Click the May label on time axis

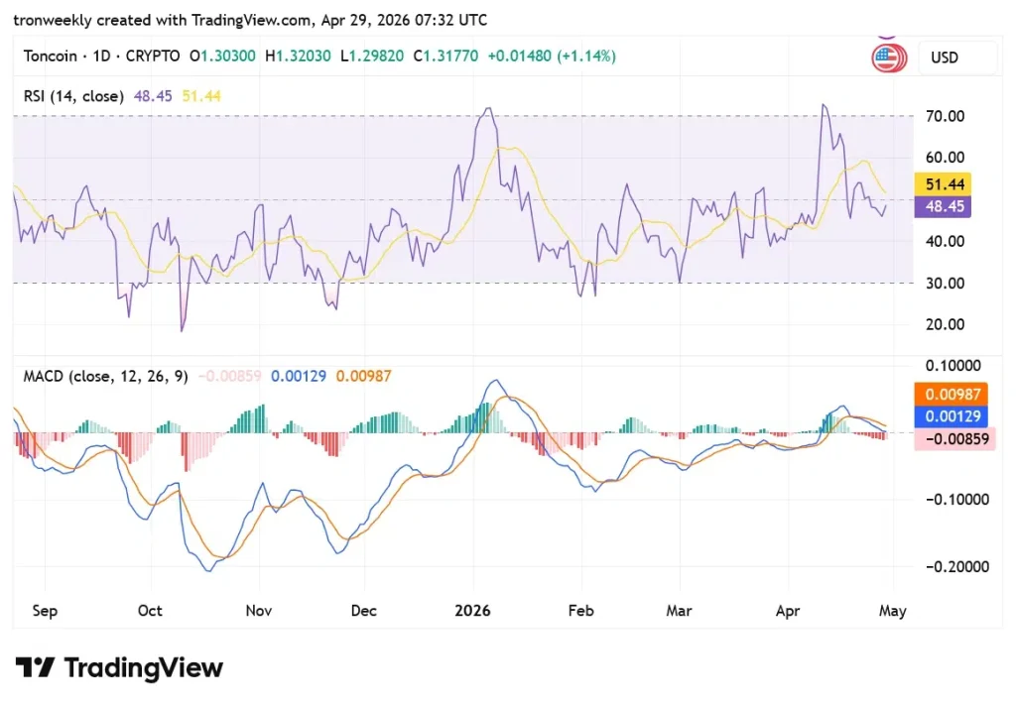pos(892,611)
